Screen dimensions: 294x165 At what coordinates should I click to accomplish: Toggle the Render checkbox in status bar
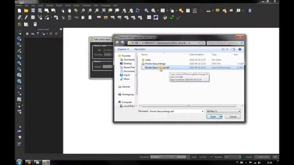click(244, 157)
